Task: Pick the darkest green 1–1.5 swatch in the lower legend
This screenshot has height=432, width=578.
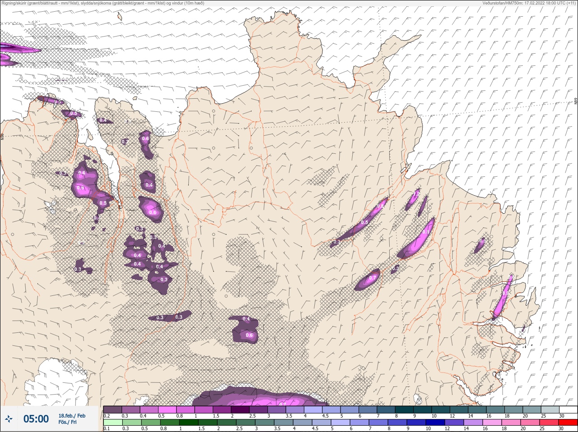Action: (189, 422)
